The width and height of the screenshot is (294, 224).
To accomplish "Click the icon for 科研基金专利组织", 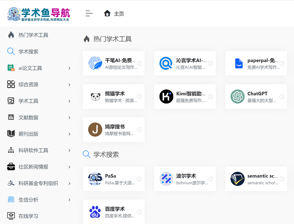I will (x=11, y=183).
